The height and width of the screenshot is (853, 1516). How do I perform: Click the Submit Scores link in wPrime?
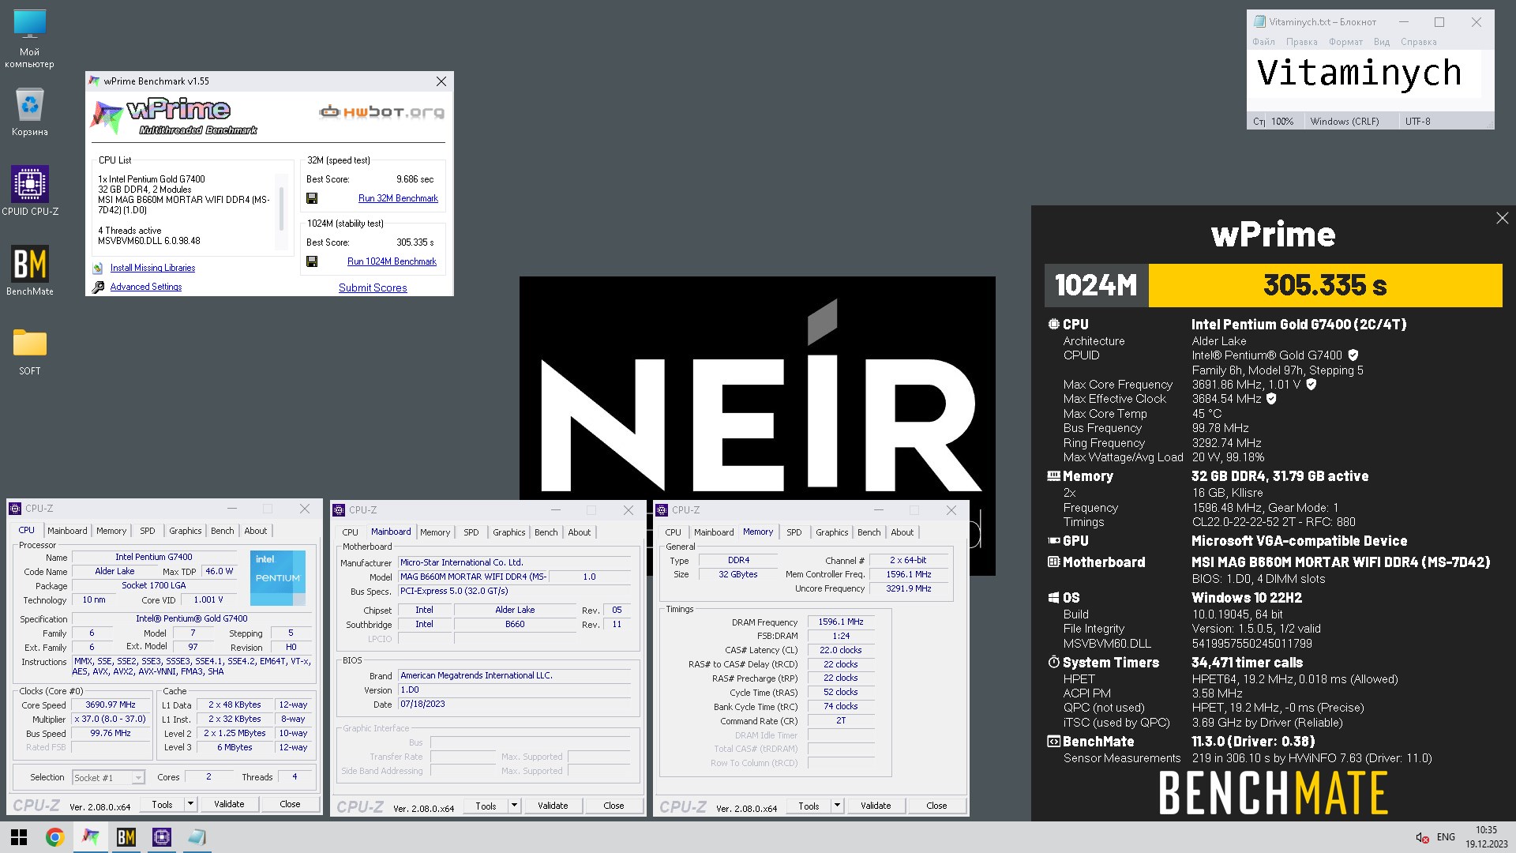coord(373,287)
